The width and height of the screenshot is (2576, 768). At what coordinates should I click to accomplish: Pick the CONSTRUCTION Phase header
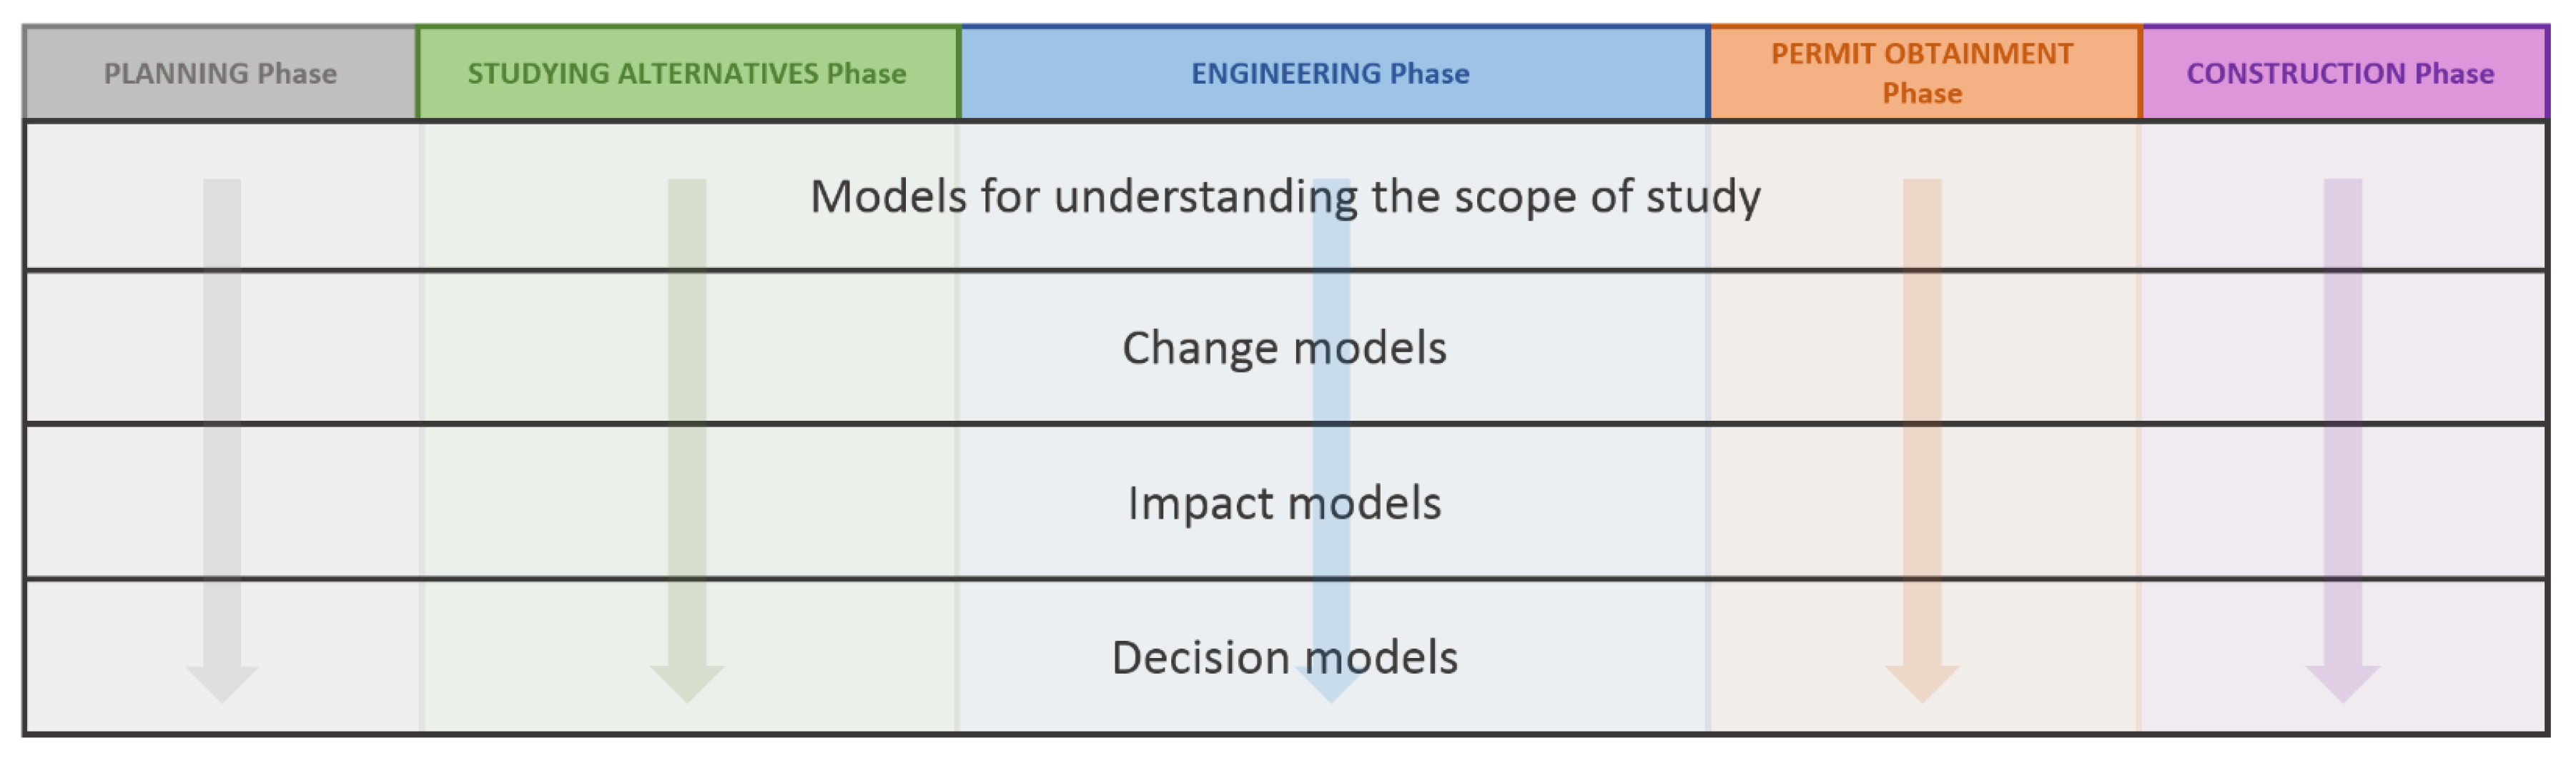[x=2340, y=73]
